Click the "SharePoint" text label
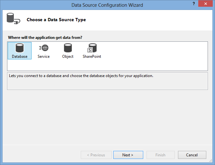Image resolution: width=215 pixels, height=165 pixels. click(92, 56)
